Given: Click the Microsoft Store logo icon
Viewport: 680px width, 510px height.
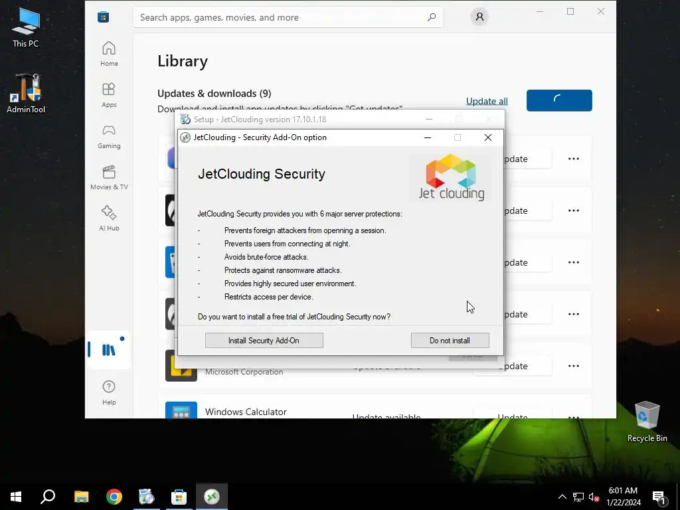Looking at the screenshot, I should coord(103,17).
